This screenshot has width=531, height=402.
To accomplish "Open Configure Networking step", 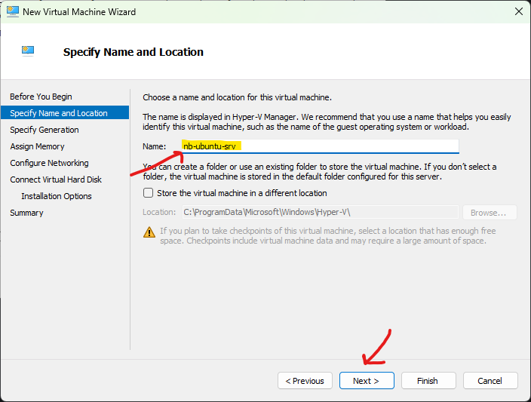I will [x=49, y=163].
